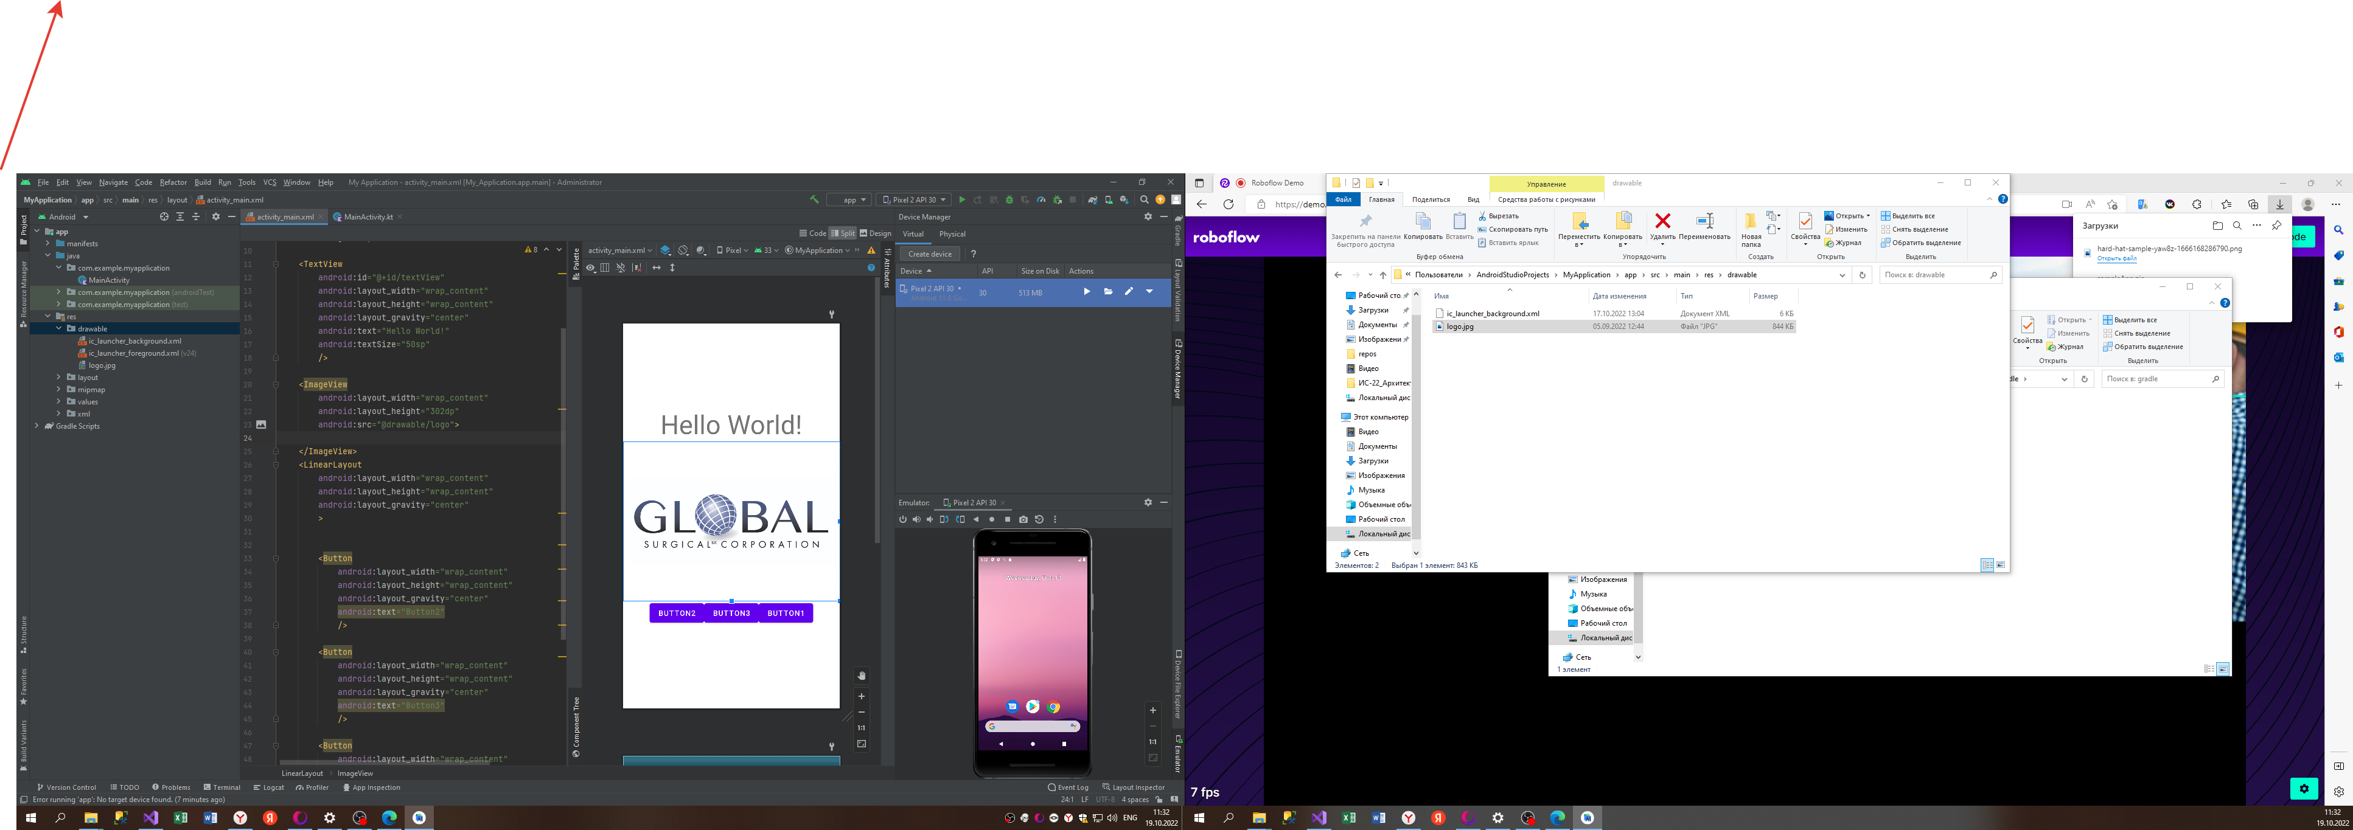Open Pixel 2 API 30 device dropdown in toolbar
The width and height of the screenshot is (2353, 830).
click(913, 200)
